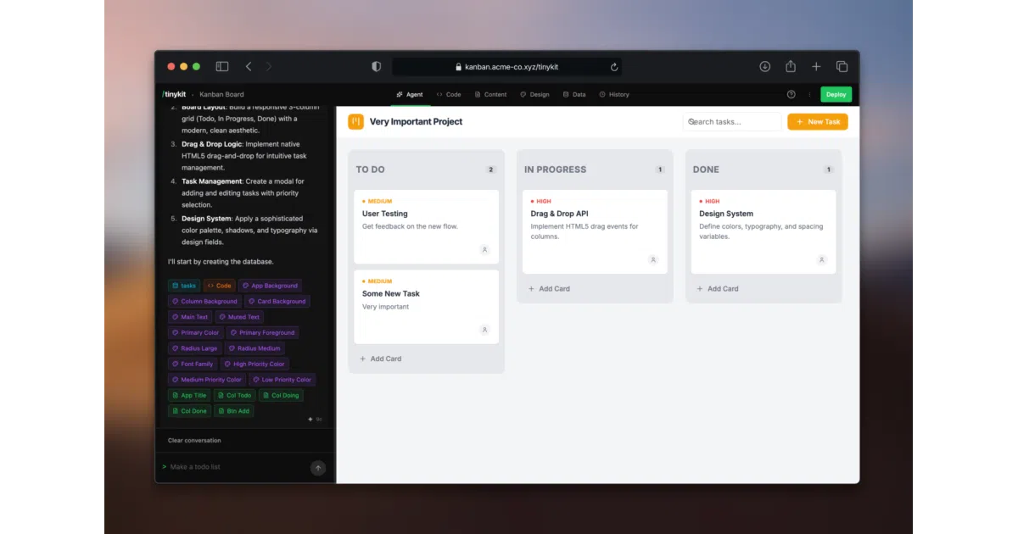Send the prompt with the arrow button

[x=318, y=467]
